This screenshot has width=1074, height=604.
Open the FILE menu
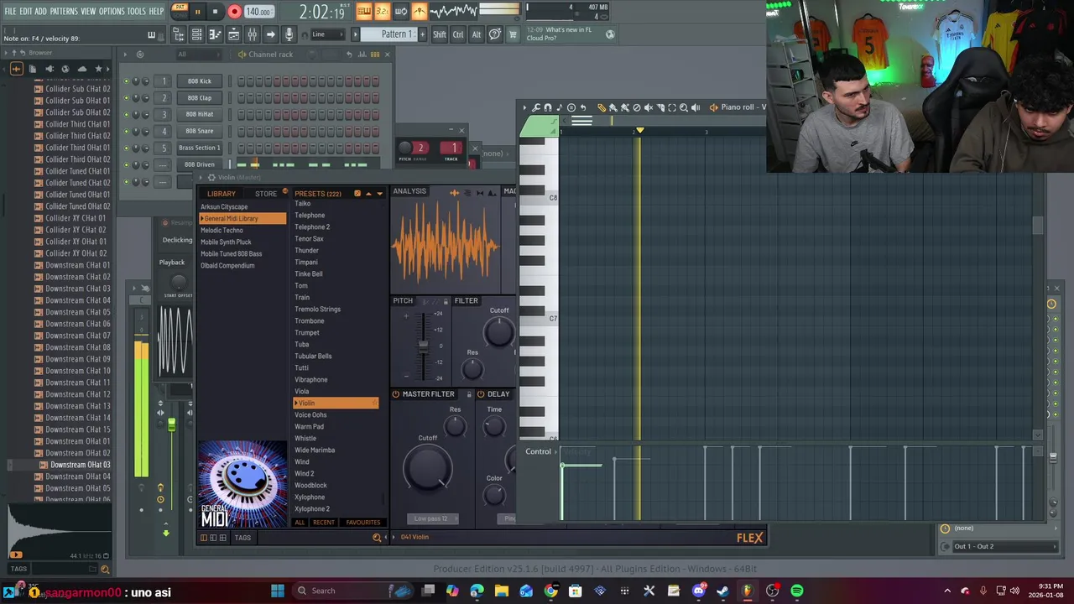10,11
